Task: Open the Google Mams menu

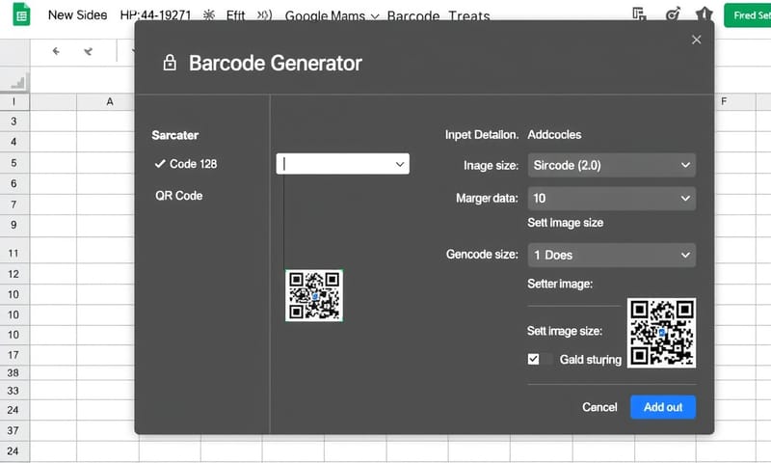Action: click(x=332, y=16)
